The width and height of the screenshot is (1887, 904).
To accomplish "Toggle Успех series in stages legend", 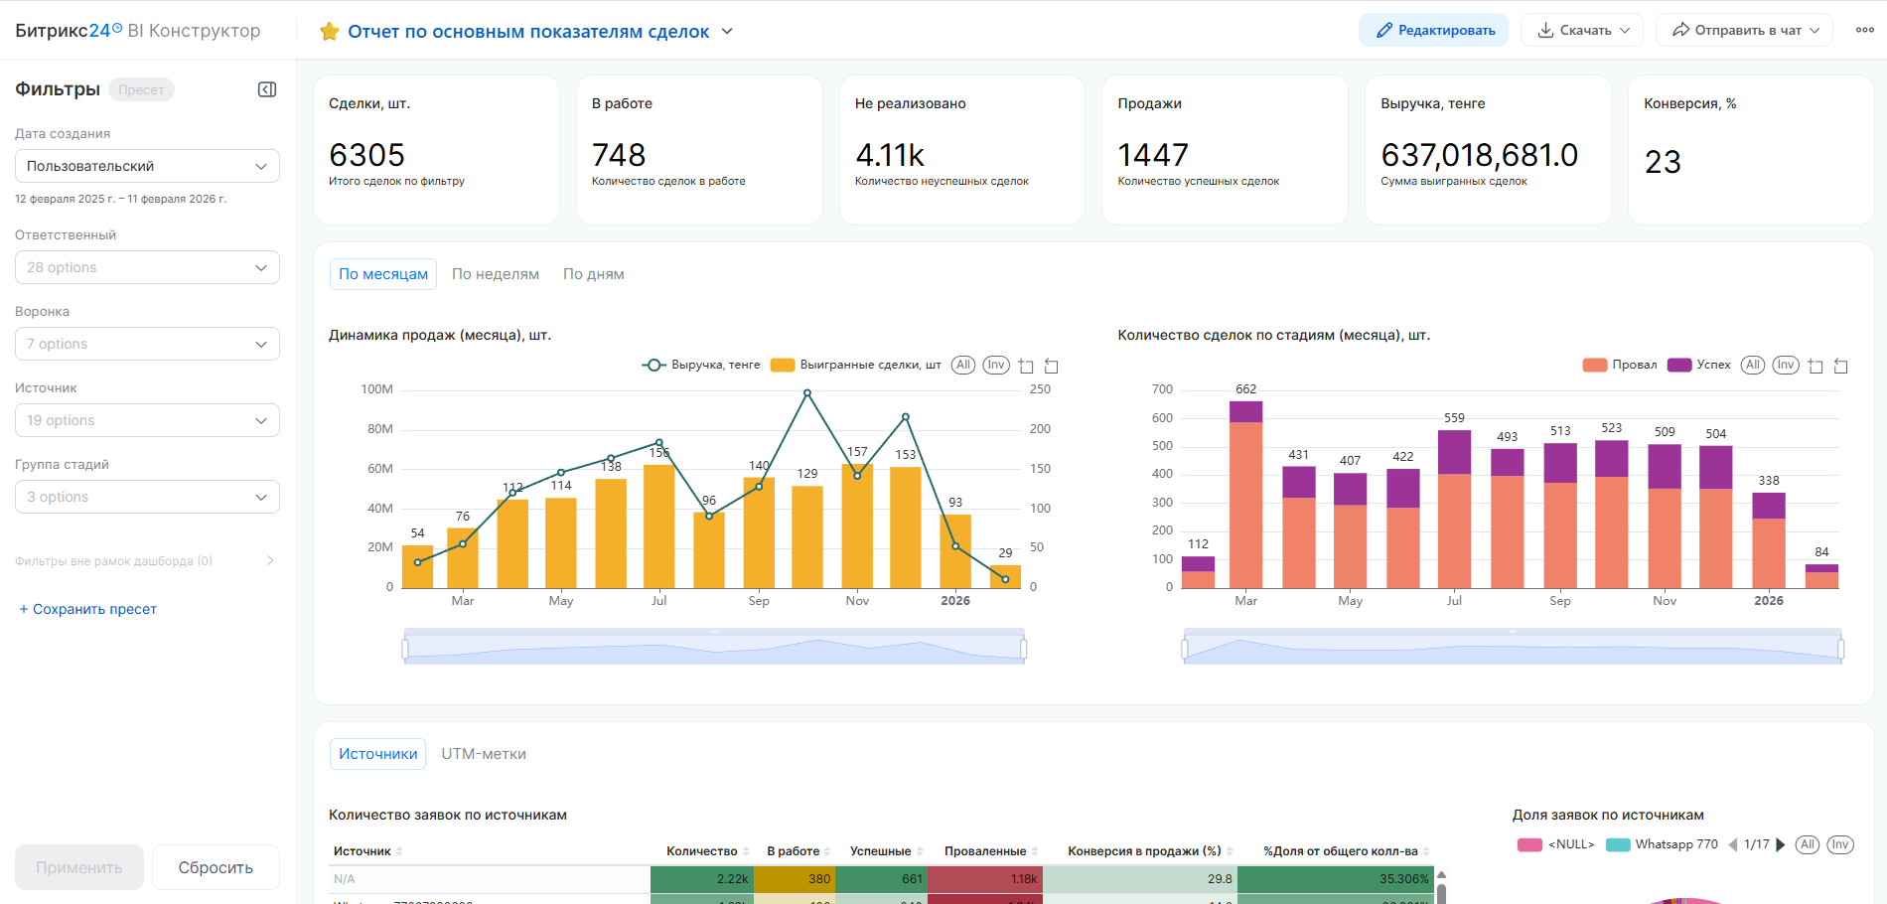I will point(1699,366).
